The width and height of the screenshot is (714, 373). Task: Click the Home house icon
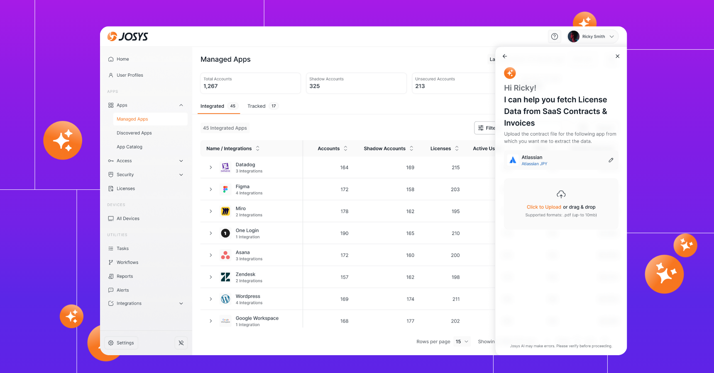[111, 59]
